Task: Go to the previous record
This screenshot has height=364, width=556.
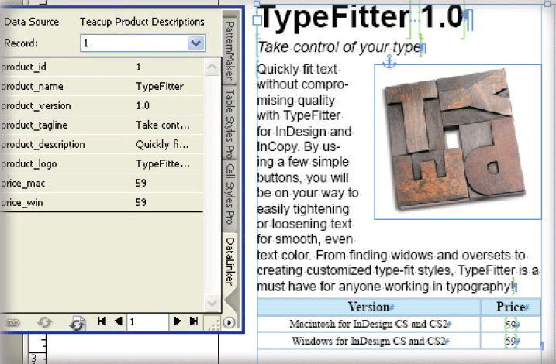Action: 119,321
